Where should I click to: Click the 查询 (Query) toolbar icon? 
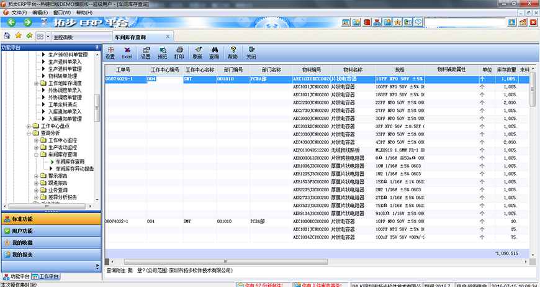pos(214,52)
